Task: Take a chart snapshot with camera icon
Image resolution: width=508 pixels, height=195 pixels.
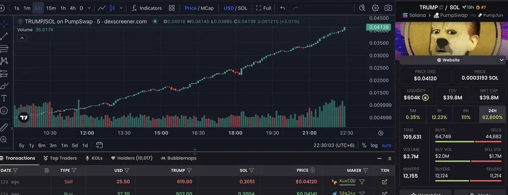Action: [388, 8]
